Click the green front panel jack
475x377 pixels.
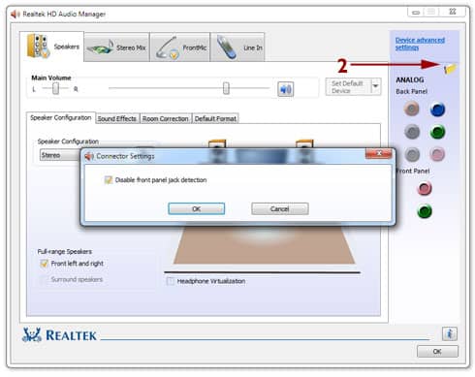(425, 211)
